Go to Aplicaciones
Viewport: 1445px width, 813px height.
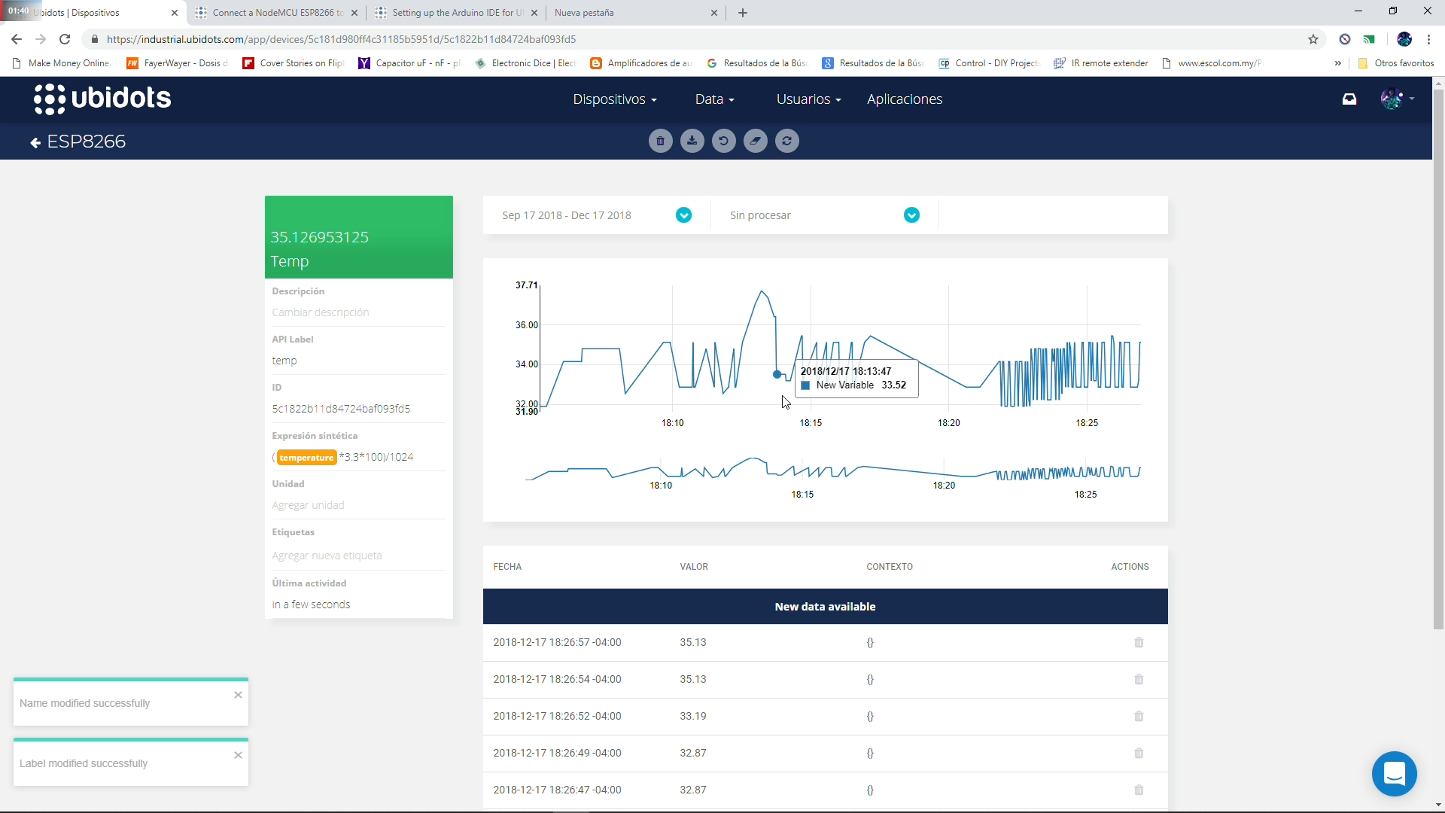point(905,99)
